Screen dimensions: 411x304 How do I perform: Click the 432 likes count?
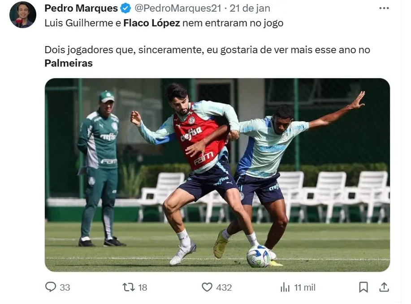click(224, 287)
